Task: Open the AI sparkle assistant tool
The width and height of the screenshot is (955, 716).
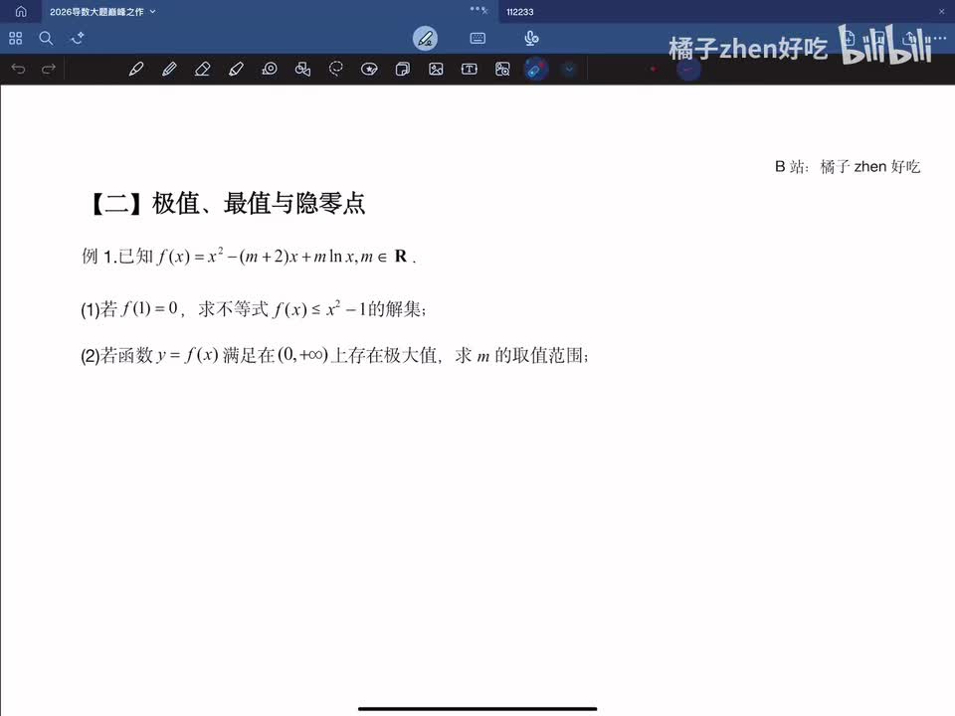Action: 77,39
